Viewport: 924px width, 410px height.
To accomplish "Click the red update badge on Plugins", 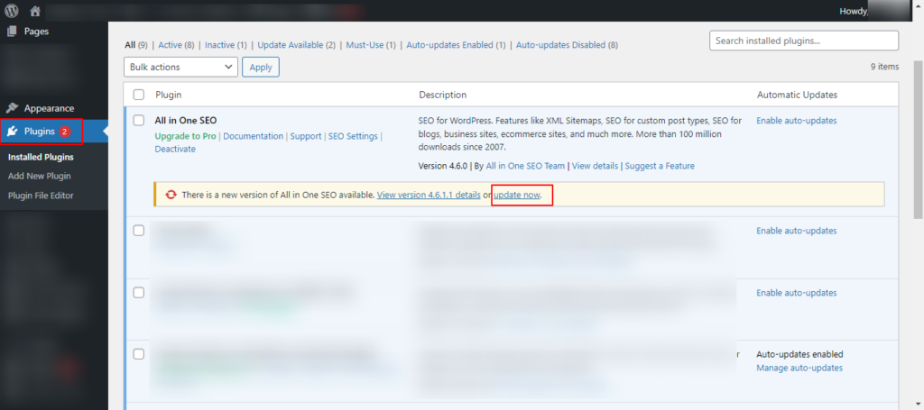I will 65,132.
